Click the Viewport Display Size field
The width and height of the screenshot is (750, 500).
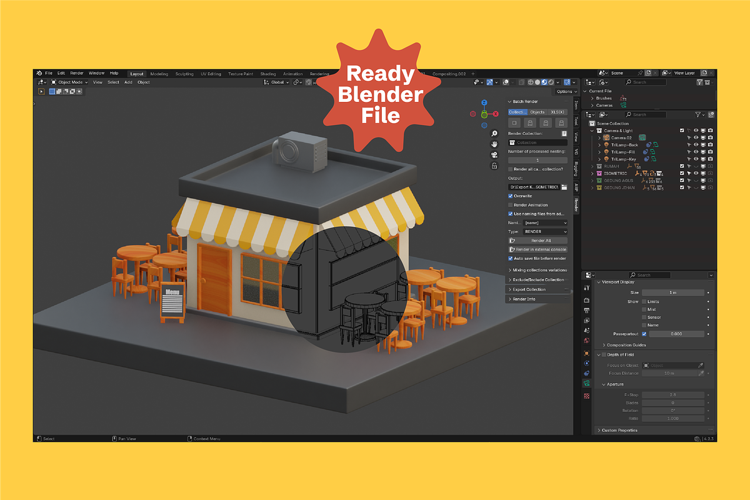click(x=673, y=292)
